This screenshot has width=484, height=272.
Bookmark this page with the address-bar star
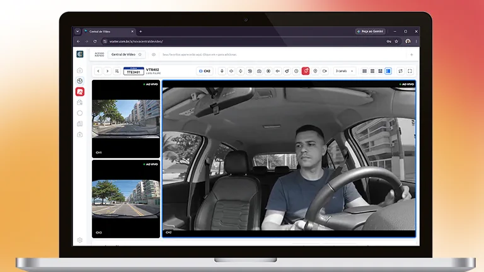(x=396, y=42)
